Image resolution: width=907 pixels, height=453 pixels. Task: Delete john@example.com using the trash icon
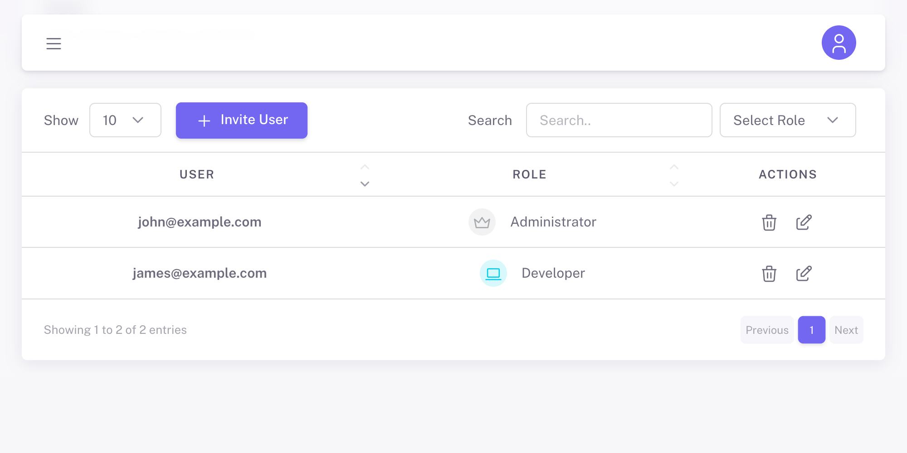[x=768, y=222]
